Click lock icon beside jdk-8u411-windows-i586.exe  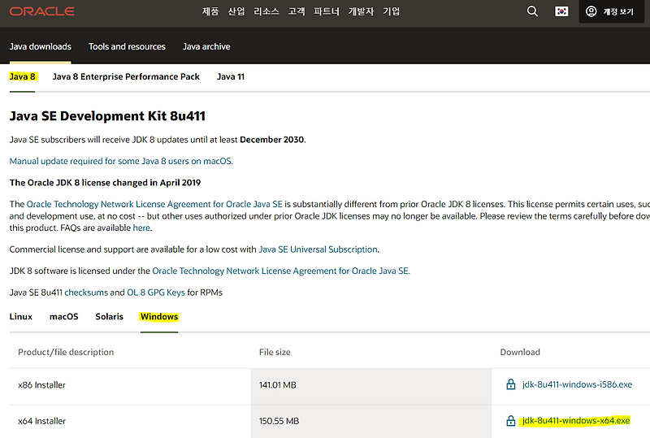[x=510, y=384]
